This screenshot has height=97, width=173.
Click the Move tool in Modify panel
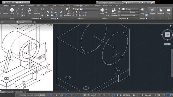point(48,9)
